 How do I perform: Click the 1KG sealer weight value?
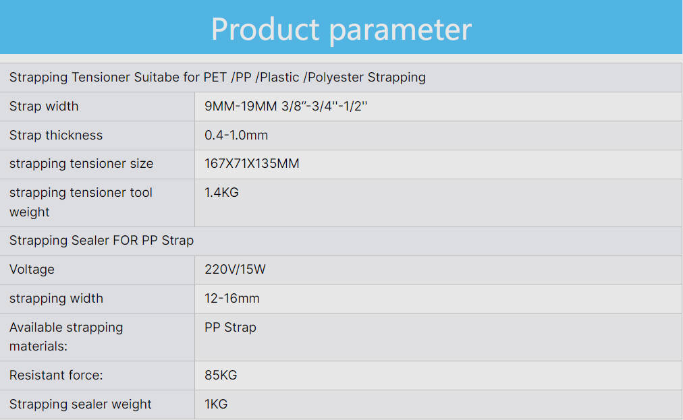(216, 404)
